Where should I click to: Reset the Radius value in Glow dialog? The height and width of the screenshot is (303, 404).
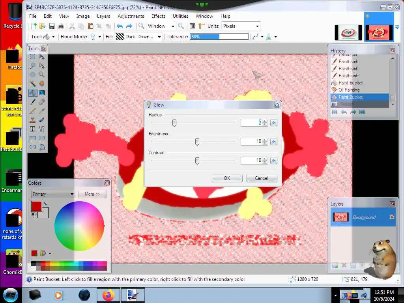(274, 123)
